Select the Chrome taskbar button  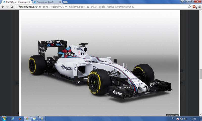[27, 119]
